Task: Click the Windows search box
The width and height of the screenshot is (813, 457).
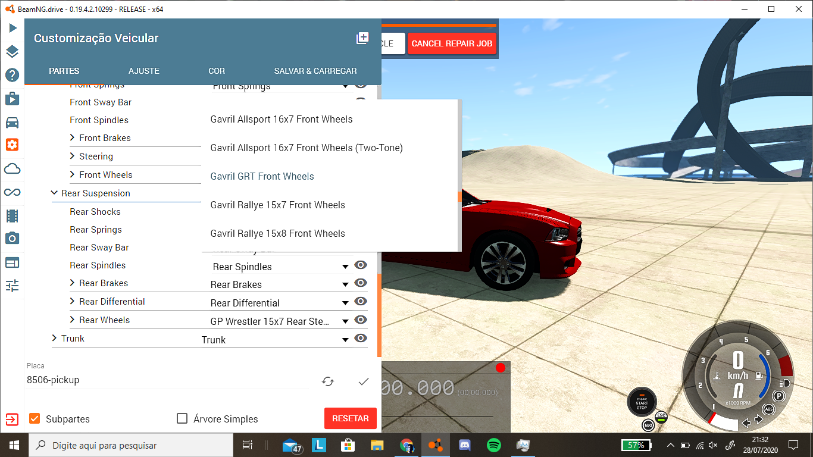Action: [131, 445]
